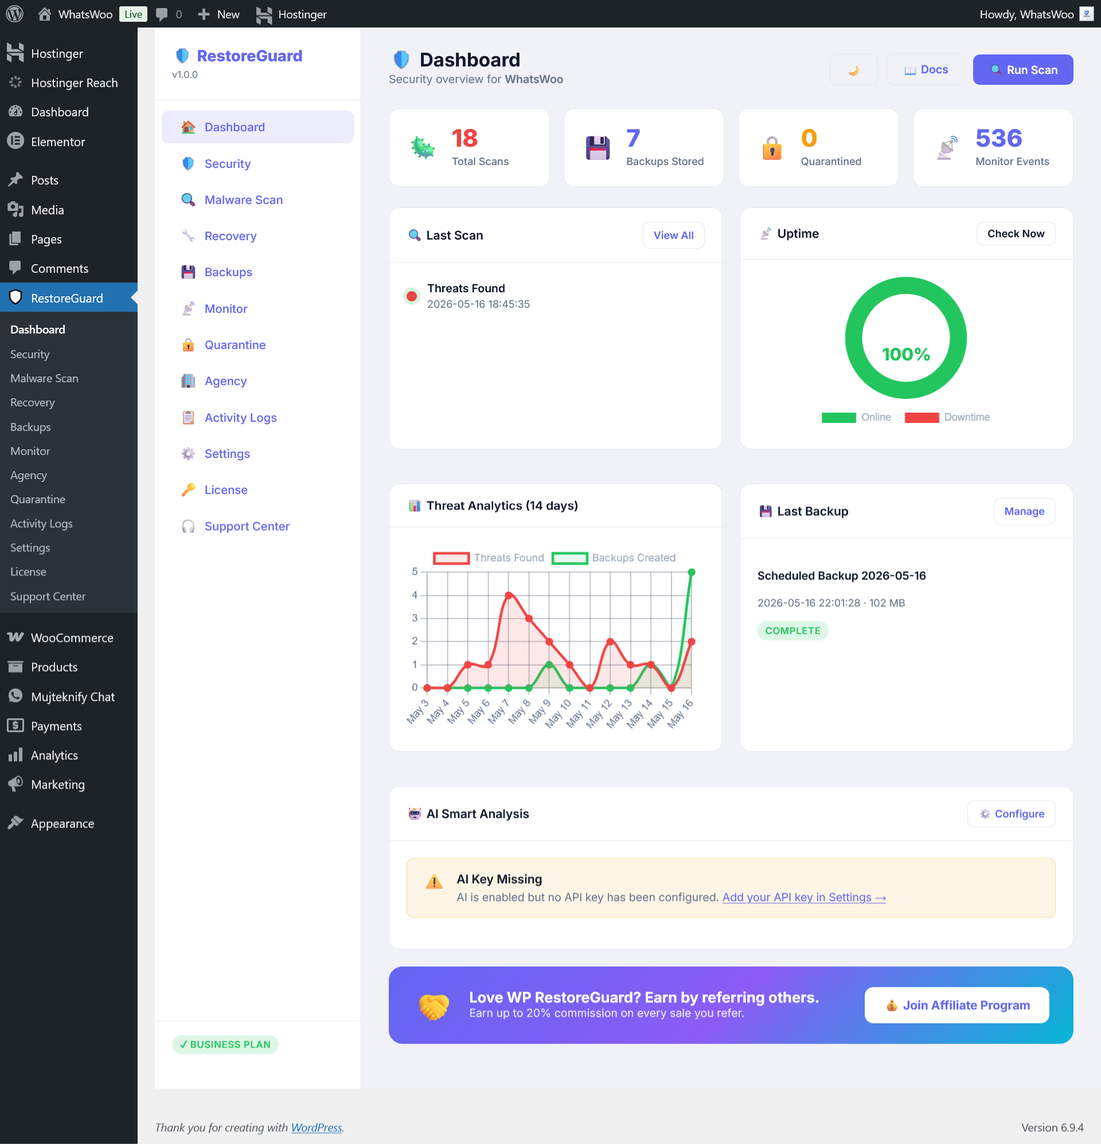Open the Docs button
Screen dimensions: 1101x1145
pyautogui.click(x=925, y=69)
